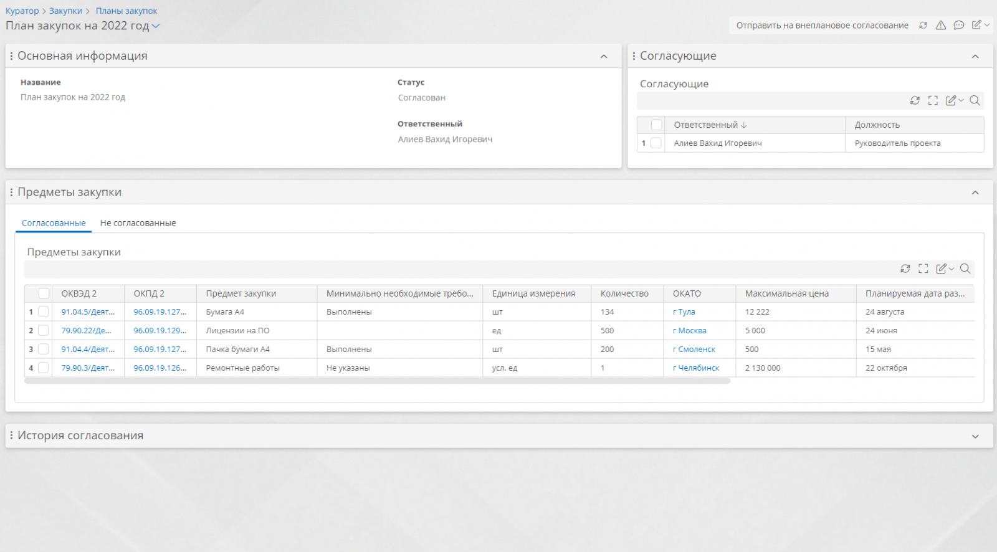
Task: Click Отправить на внеплановое согласование button
Action: click(822, 26)
